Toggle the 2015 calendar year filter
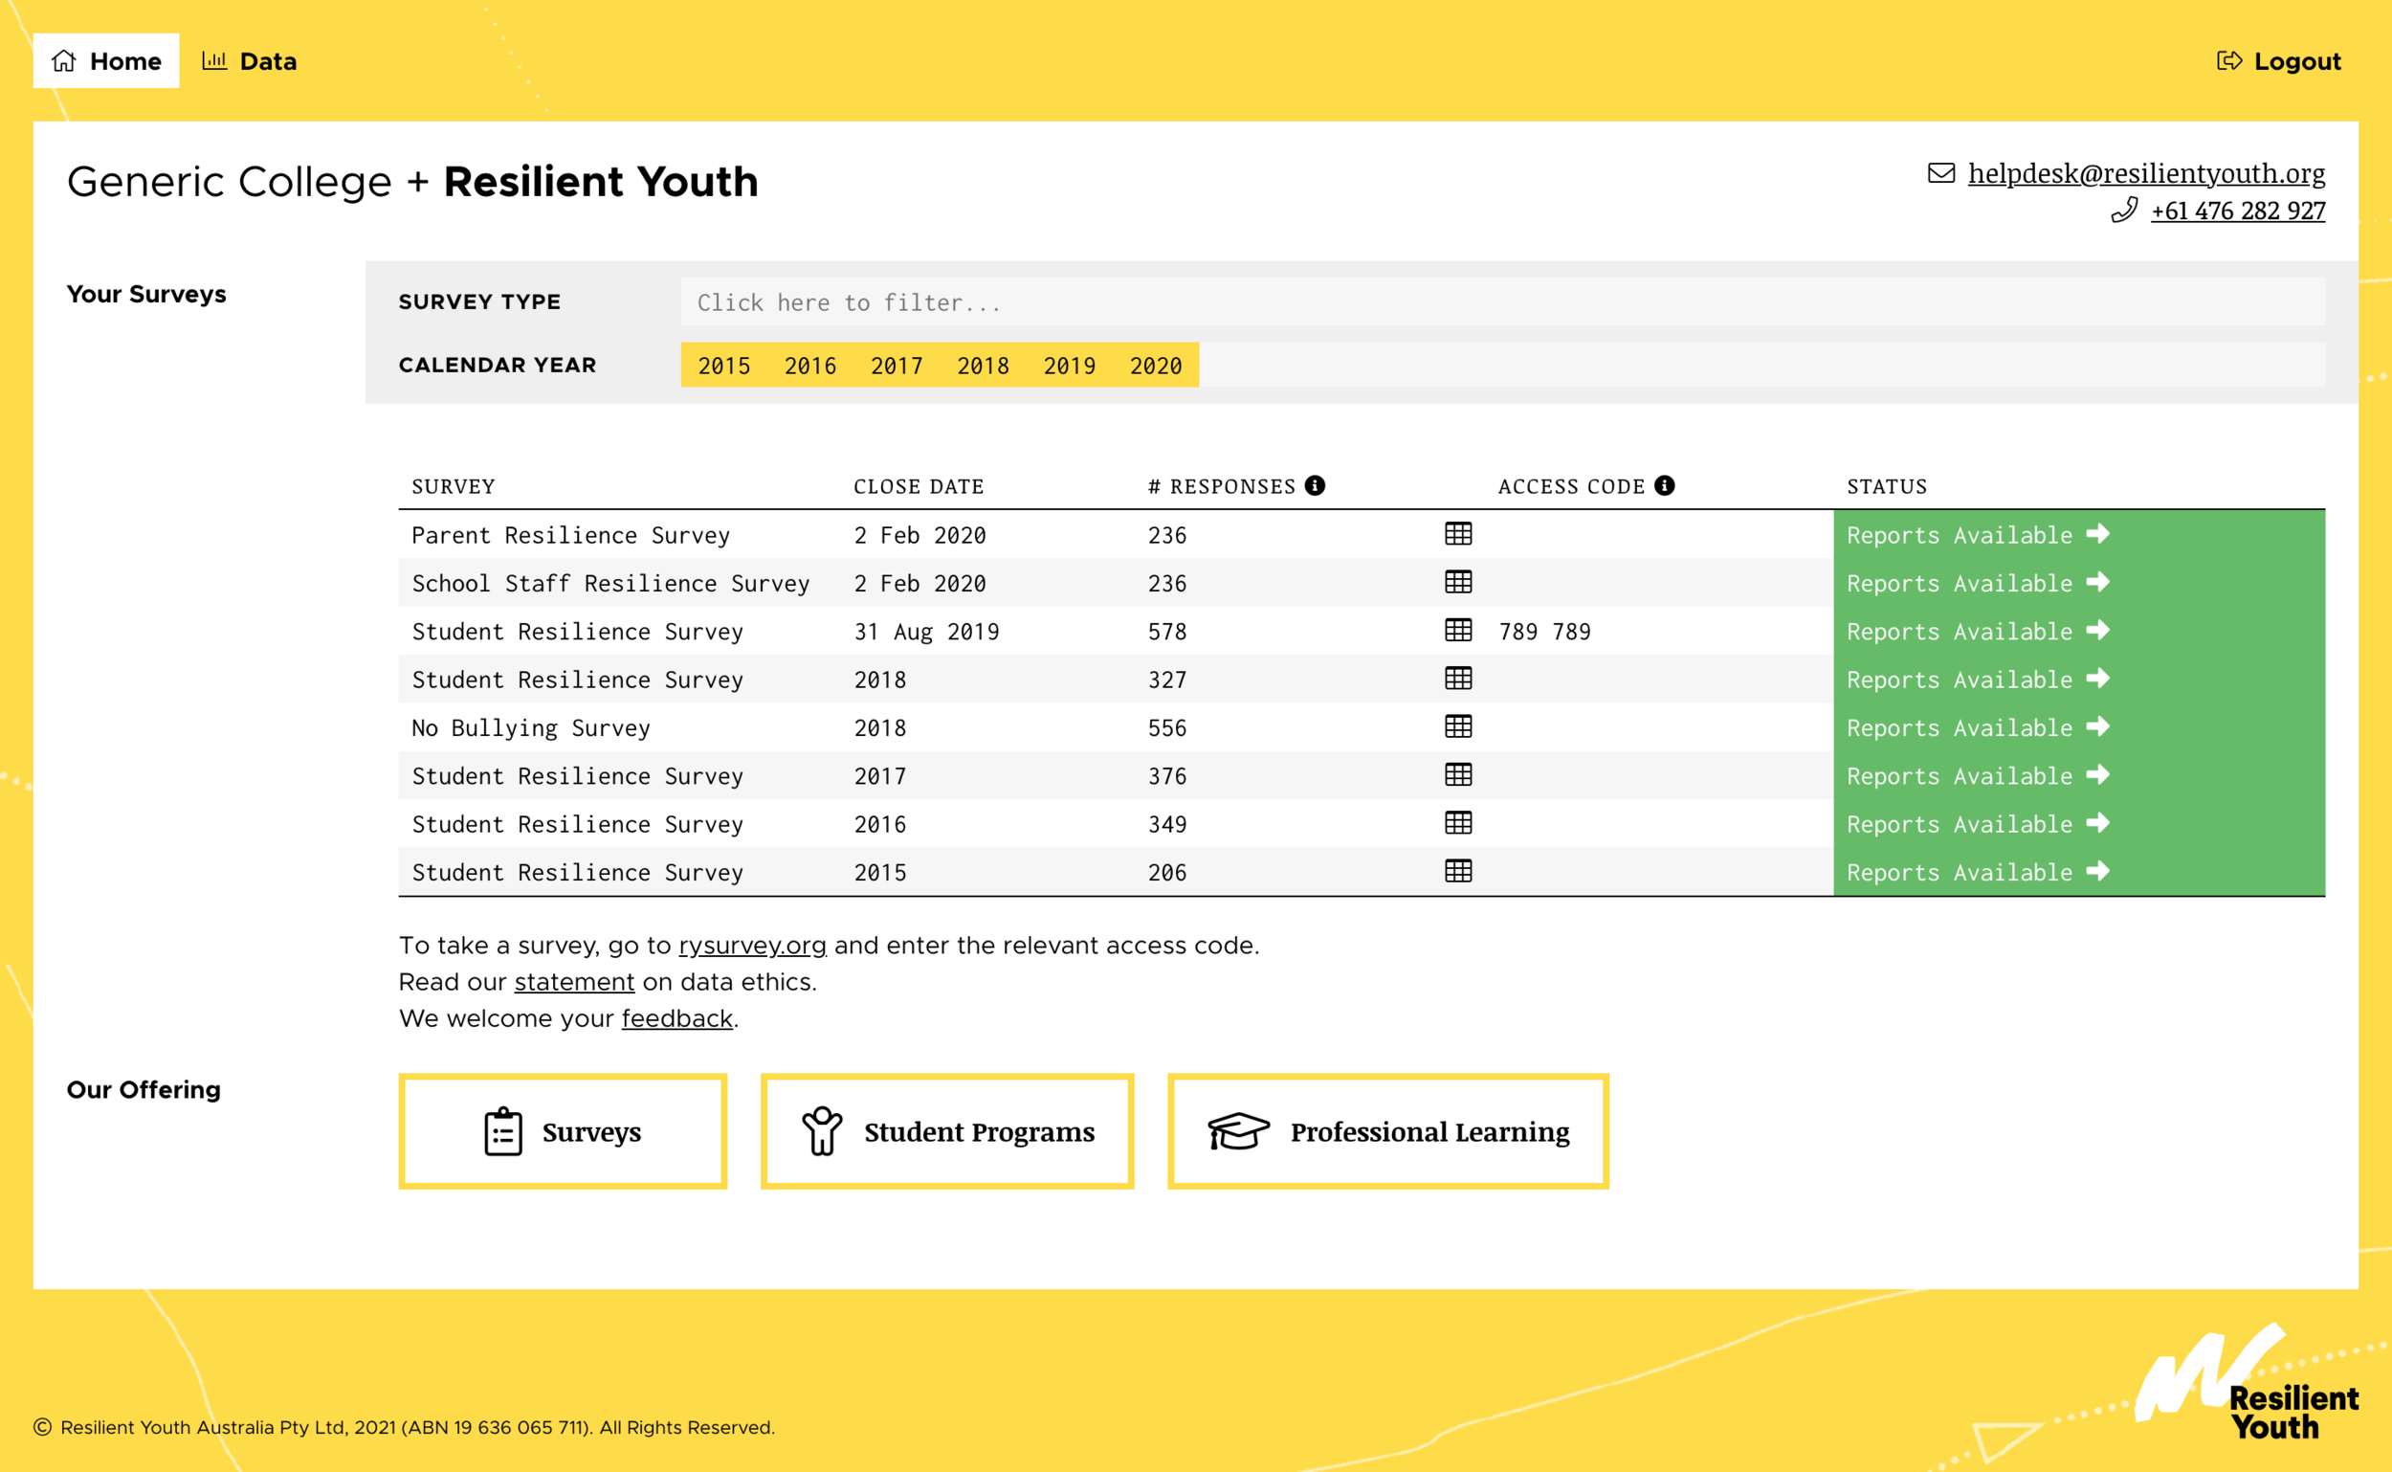 click(723, 366)
